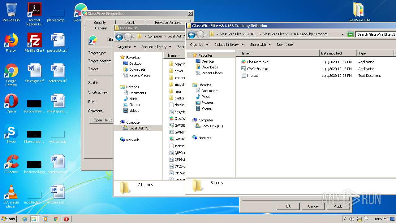Image resolution: width=396 pixels, height=223 pixels.
Task: Open the Organize dropdown in GlassWire window
Action: [x=127, y=47]
